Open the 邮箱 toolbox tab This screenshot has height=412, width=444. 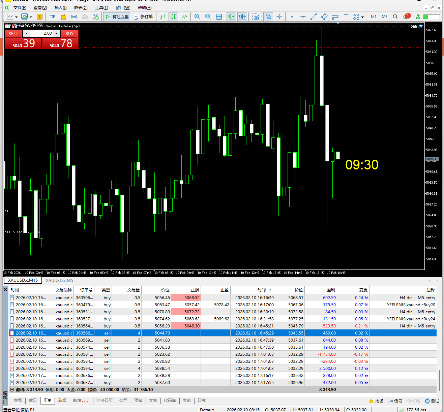click(80, 401)
